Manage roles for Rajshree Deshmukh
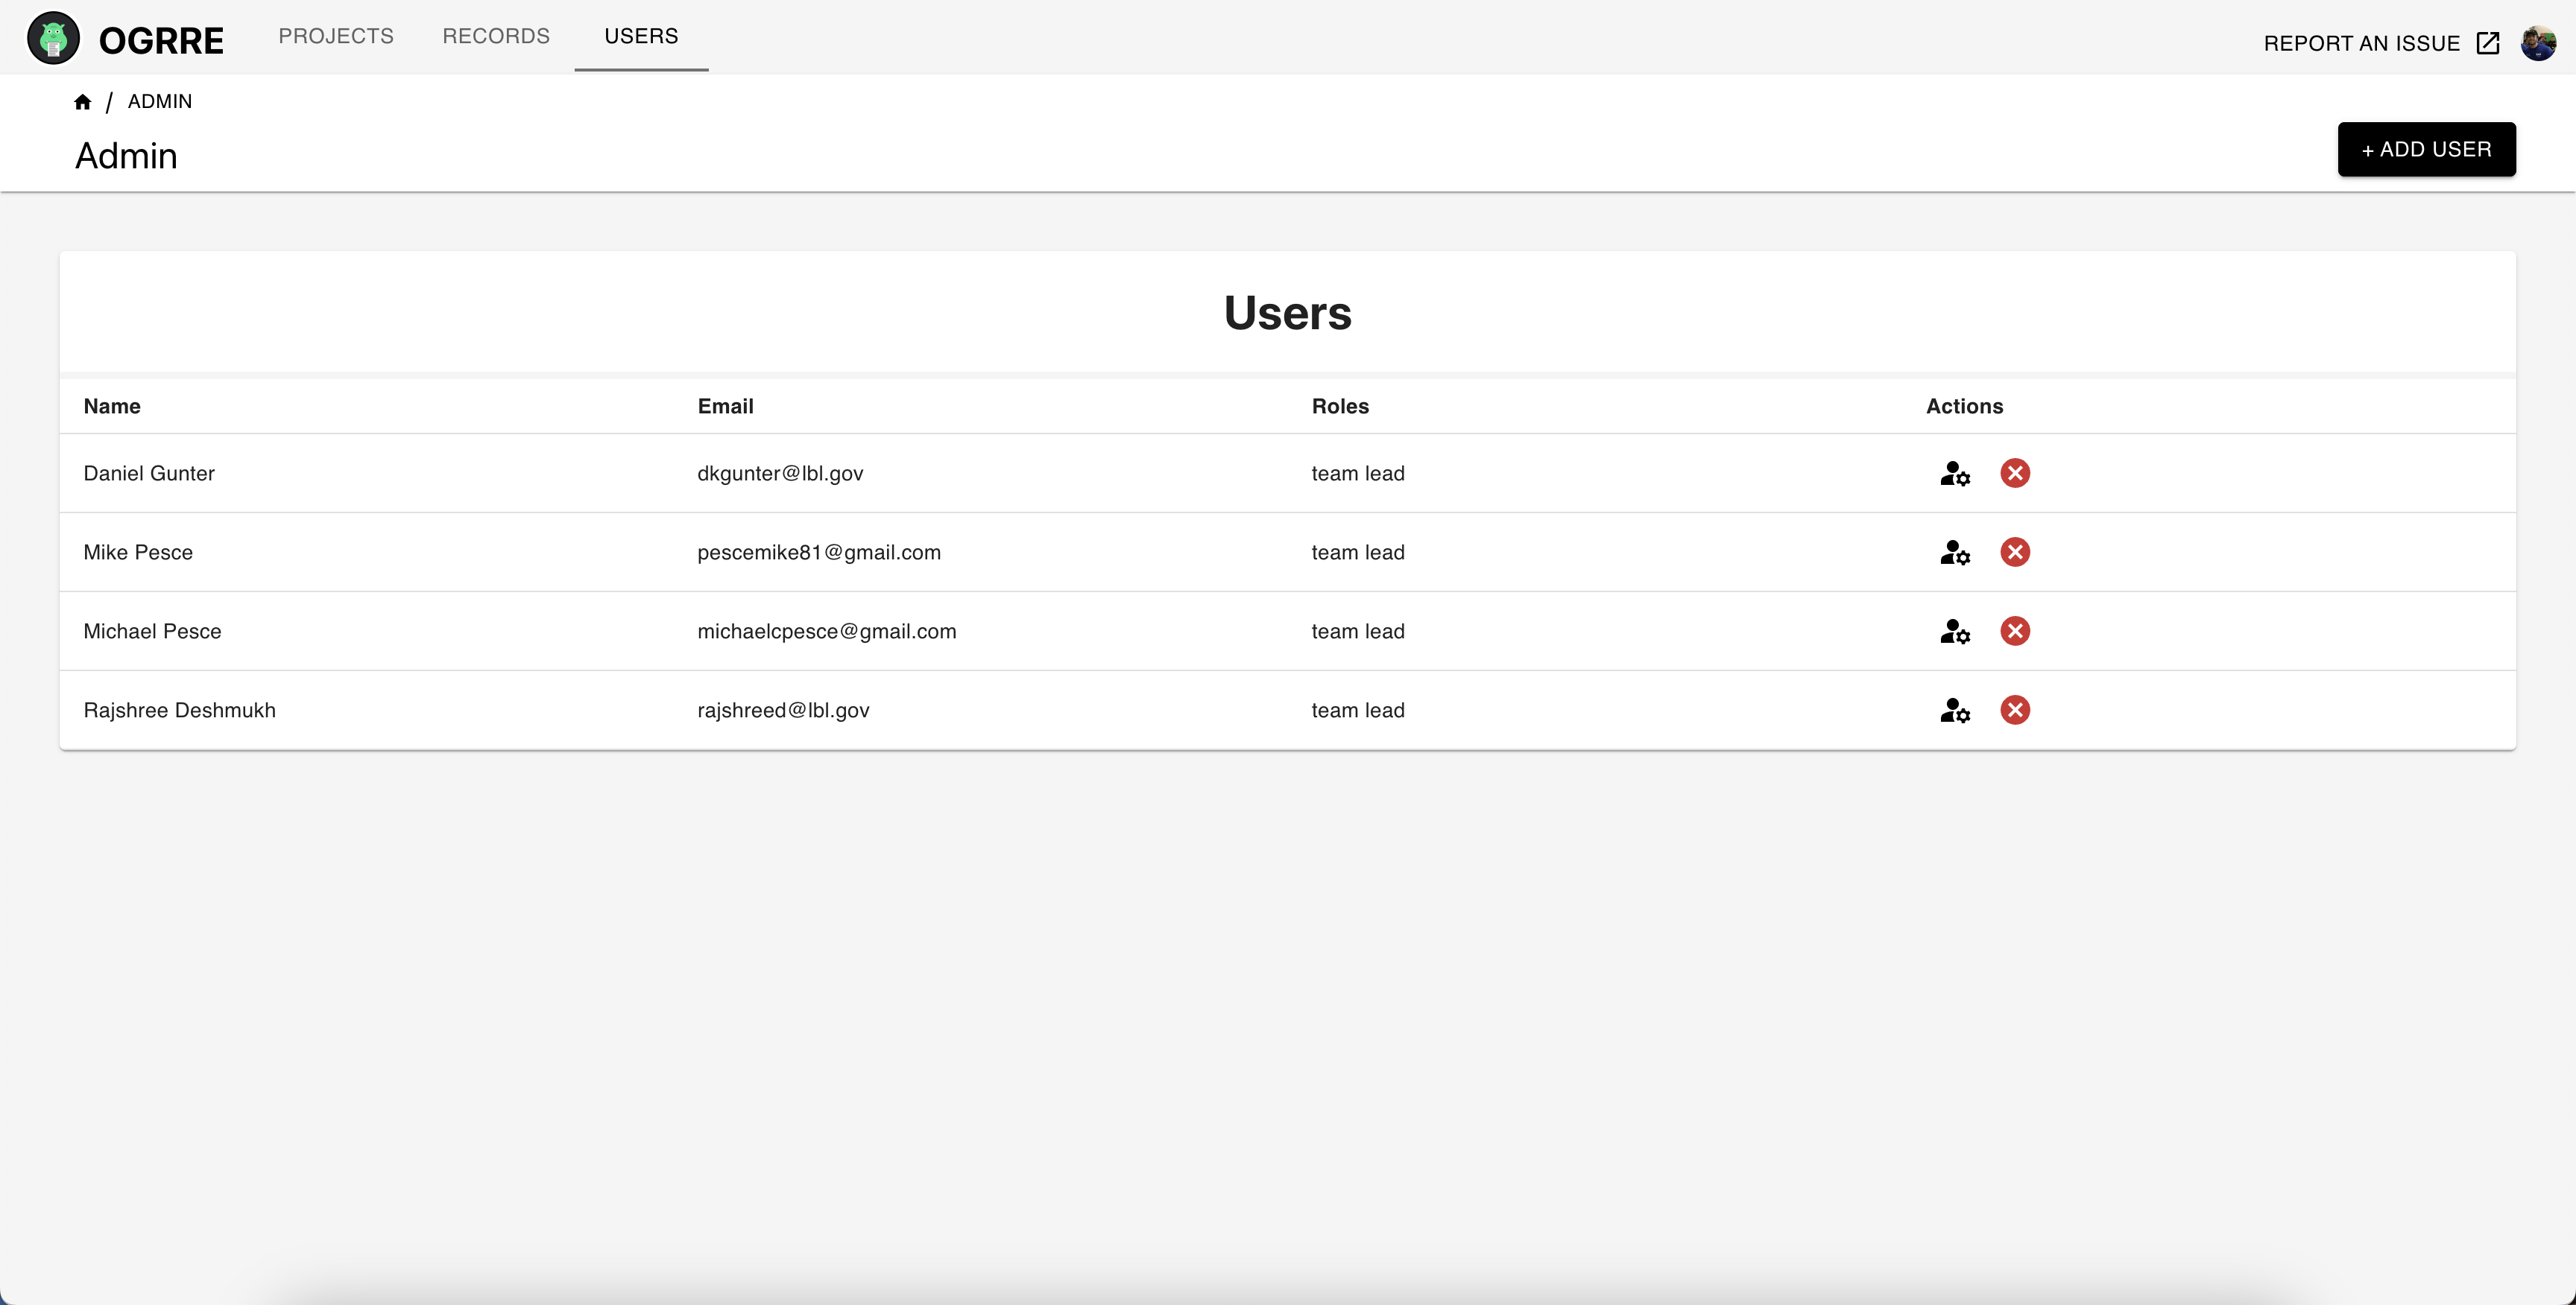 click(1955, 711)
